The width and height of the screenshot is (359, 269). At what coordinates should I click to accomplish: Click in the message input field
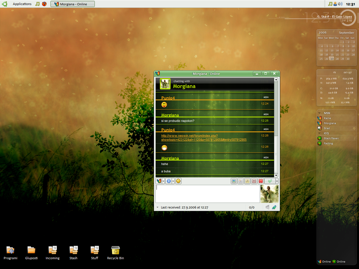tap(208, 194)
